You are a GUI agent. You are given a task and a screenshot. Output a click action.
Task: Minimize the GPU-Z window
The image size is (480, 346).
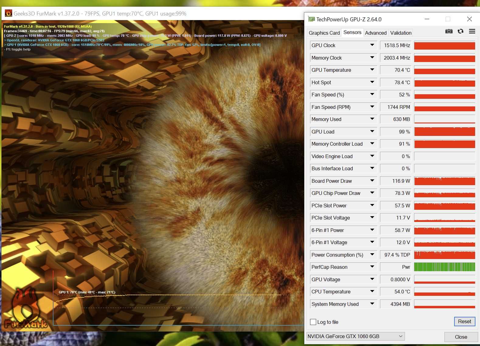[x=427, y=19]
